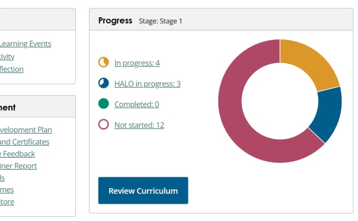Click the Review Curriculum button
This screenshot has width=358, height=221.
(143, 191)
